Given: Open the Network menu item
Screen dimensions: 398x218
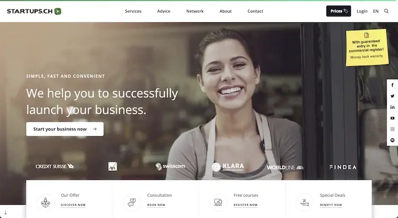Looking at the screenshot, I should [195, 11].
